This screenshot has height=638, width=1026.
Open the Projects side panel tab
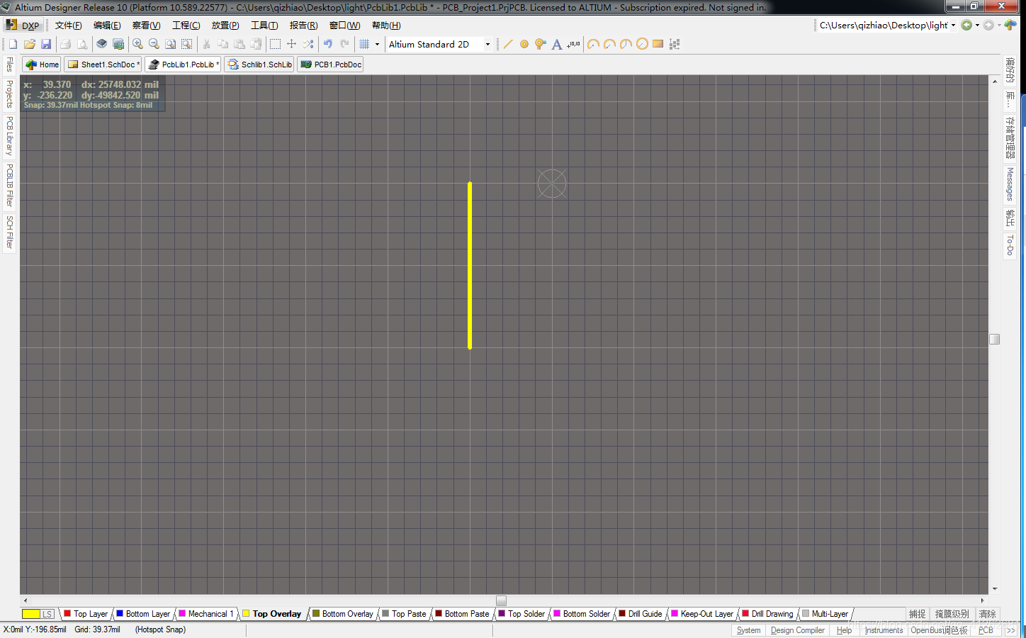click(9, 94)
